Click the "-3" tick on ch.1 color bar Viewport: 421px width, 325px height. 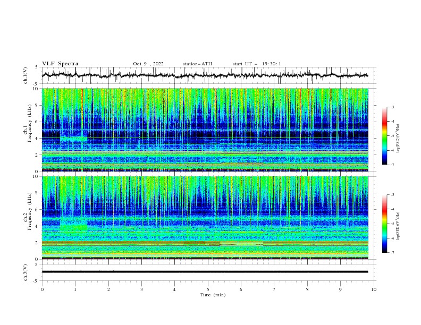coord(392,107)
